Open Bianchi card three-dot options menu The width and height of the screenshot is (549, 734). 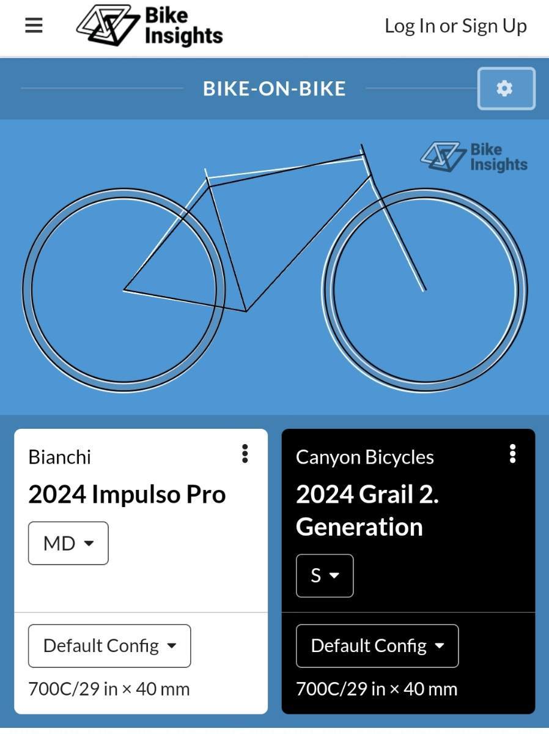coord(245,454)
